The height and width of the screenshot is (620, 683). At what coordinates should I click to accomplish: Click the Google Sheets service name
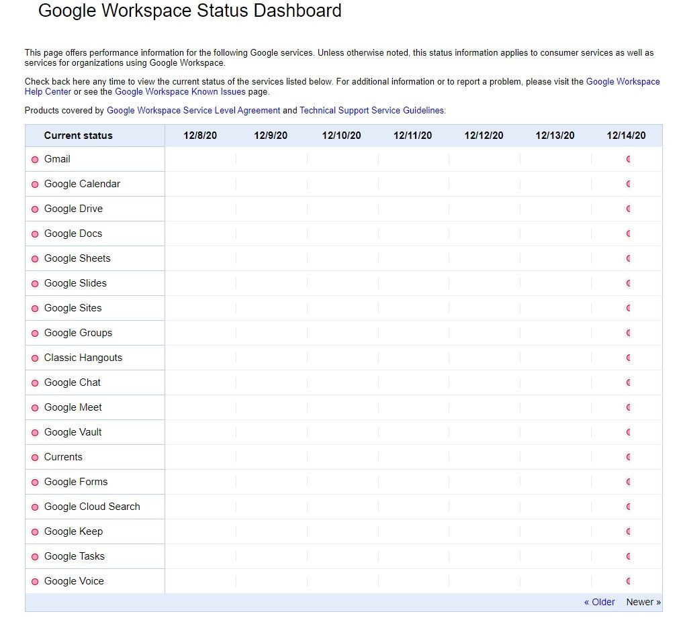(x=77, y=258)
